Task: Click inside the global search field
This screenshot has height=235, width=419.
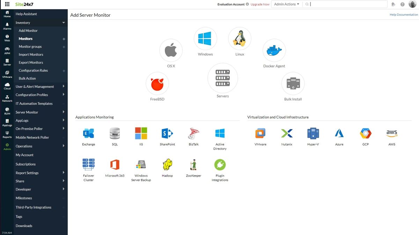Action: click(349, 4)
